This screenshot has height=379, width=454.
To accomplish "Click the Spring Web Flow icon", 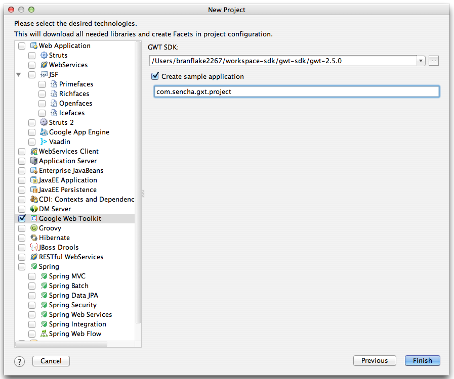I will coord(44,334).
